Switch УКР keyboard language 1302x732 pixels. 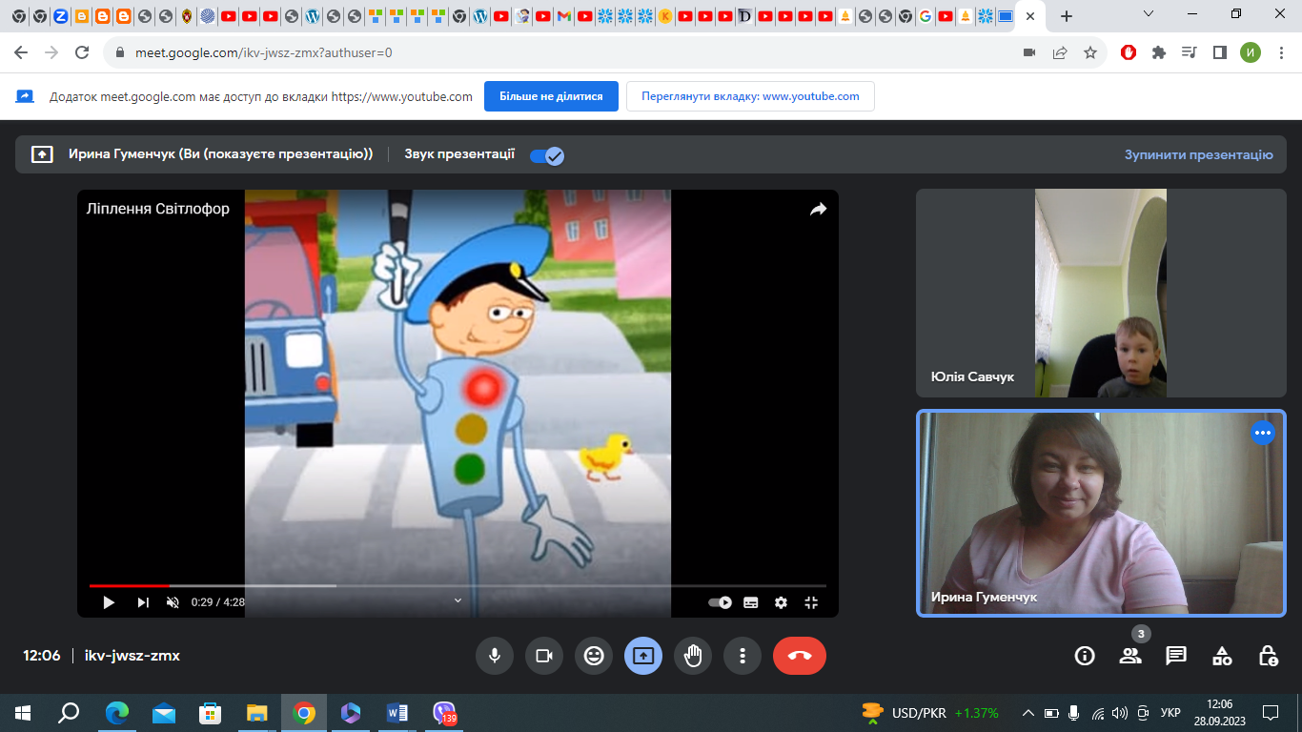coord(1171,712)
